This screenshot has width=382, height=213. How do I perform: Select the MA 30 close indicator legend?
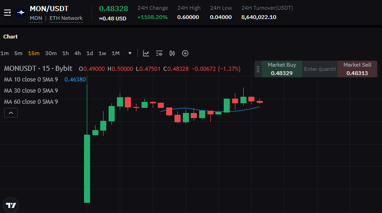(31, 91)
